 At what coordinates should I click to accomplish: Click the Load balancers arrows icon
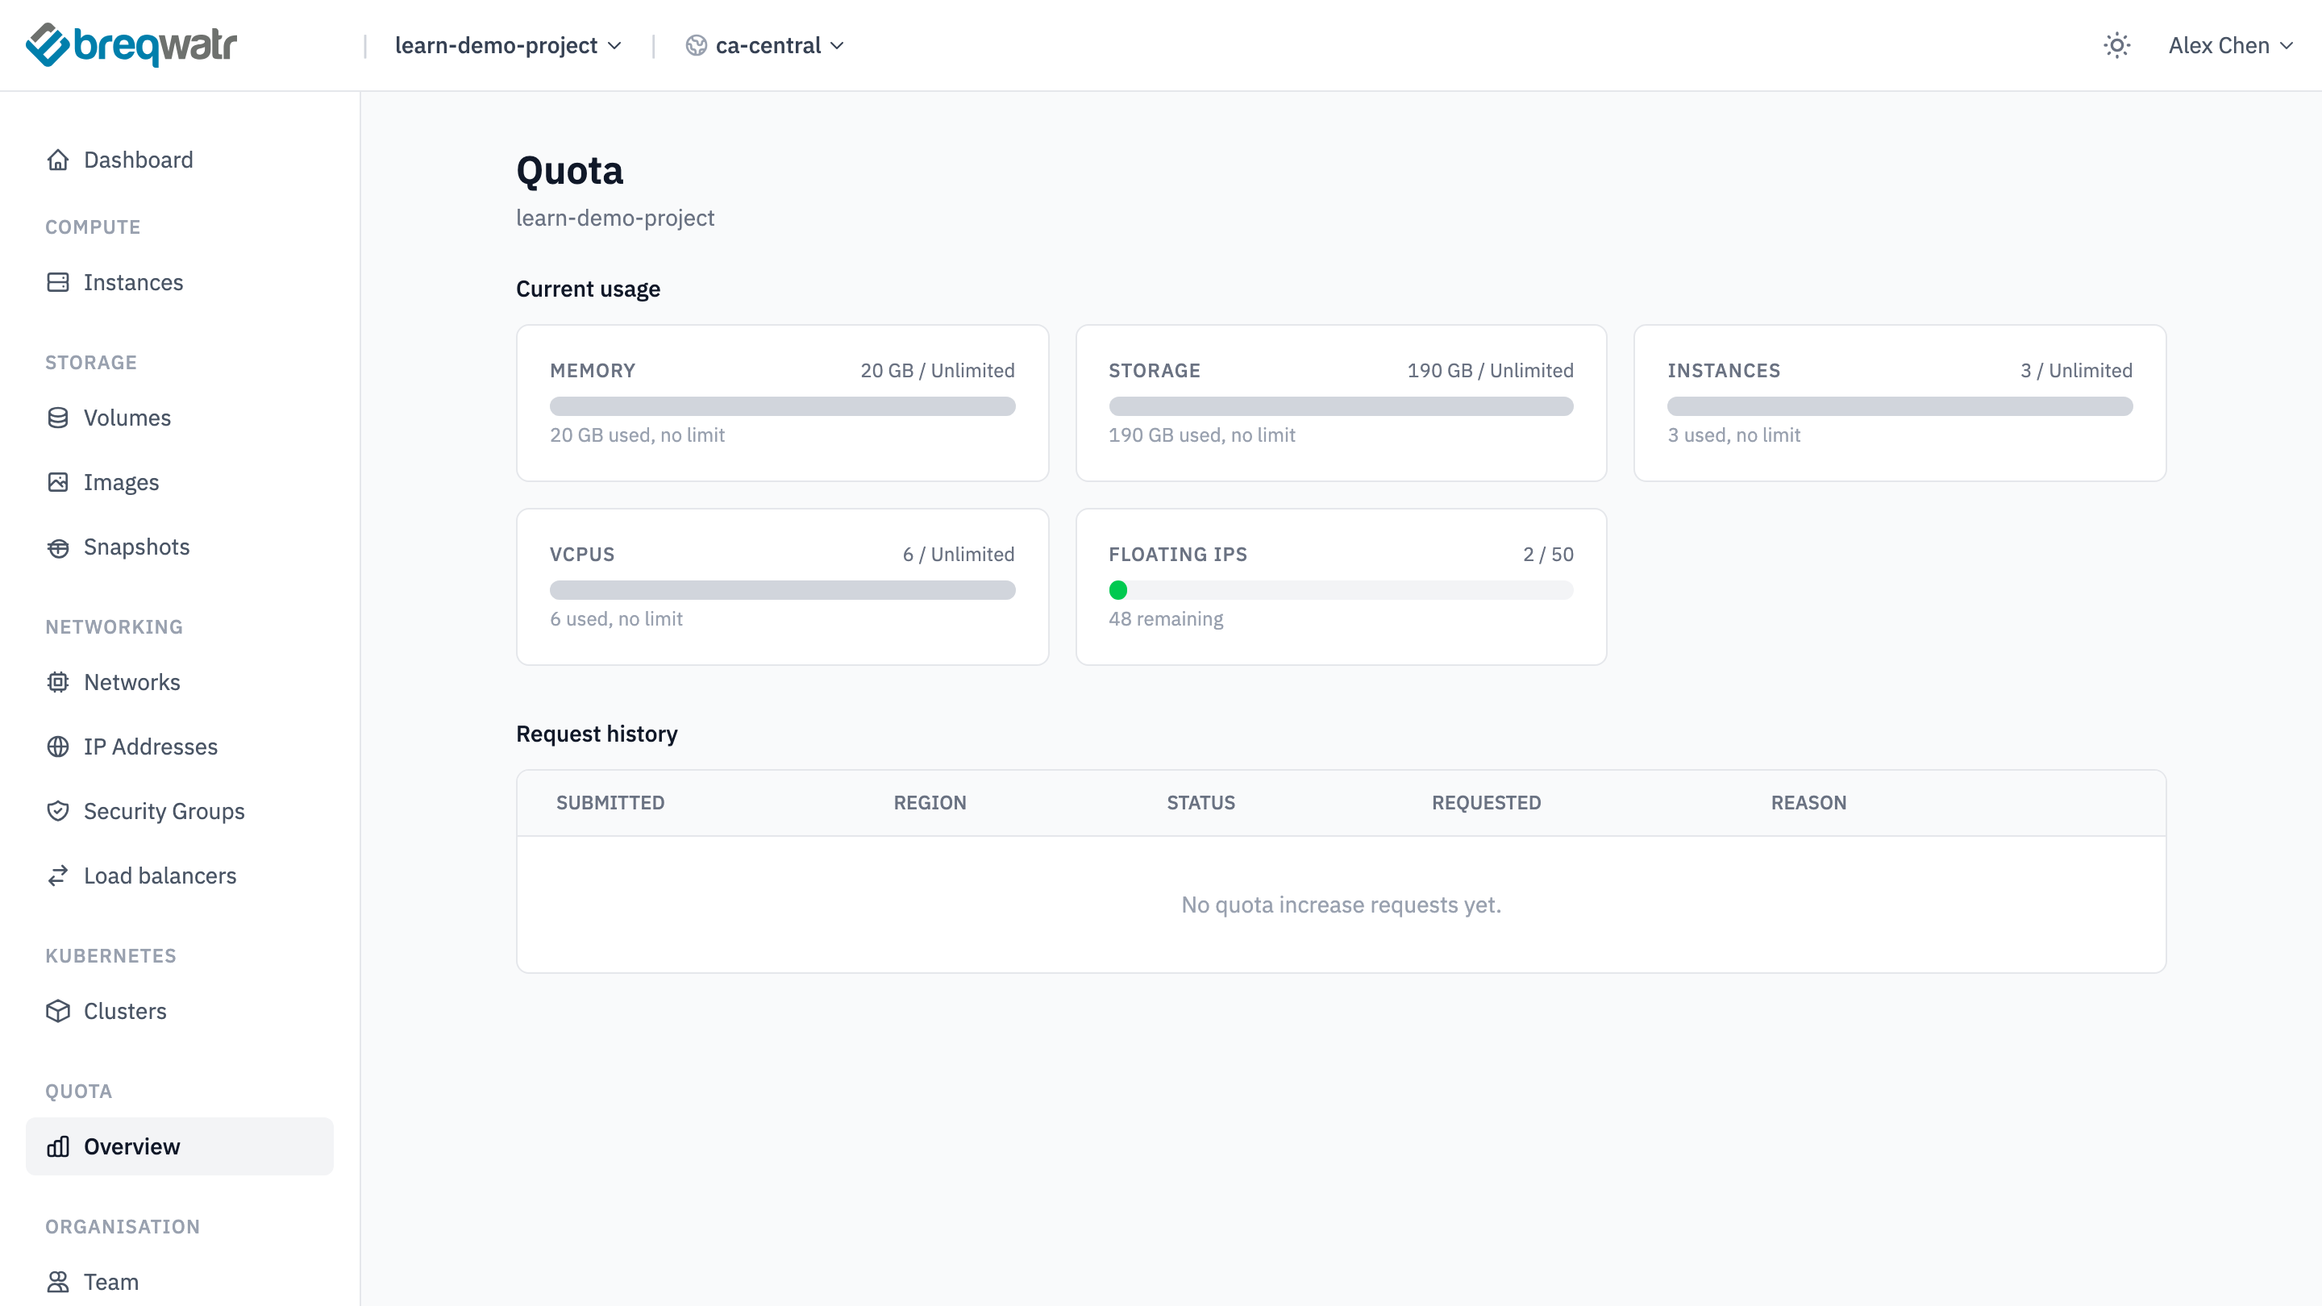58,876
